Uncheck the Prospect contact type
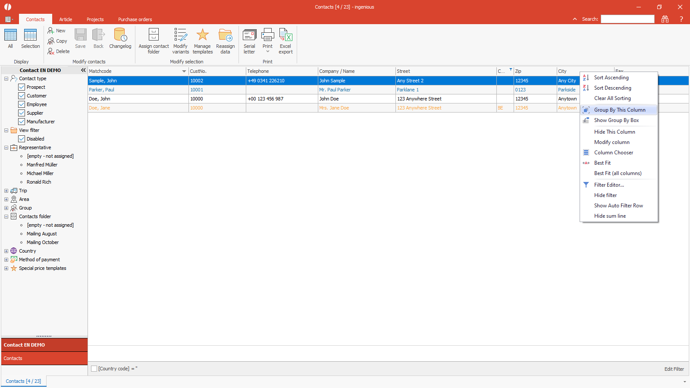 [22, 87]
